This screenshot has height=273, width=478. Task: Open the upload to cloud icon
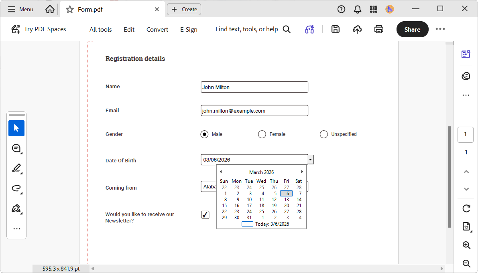pos(357,29)
